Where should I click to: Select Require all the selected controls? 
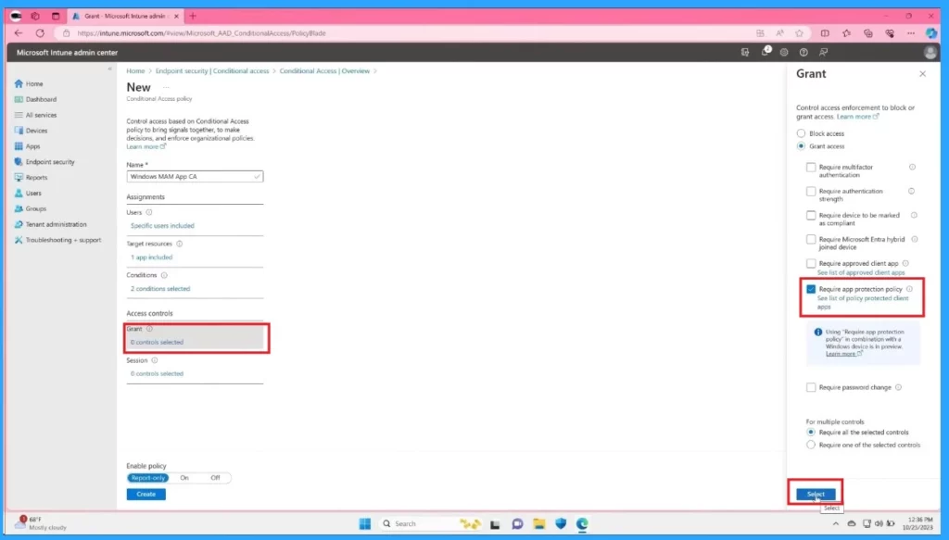click(x=811, y=433)
